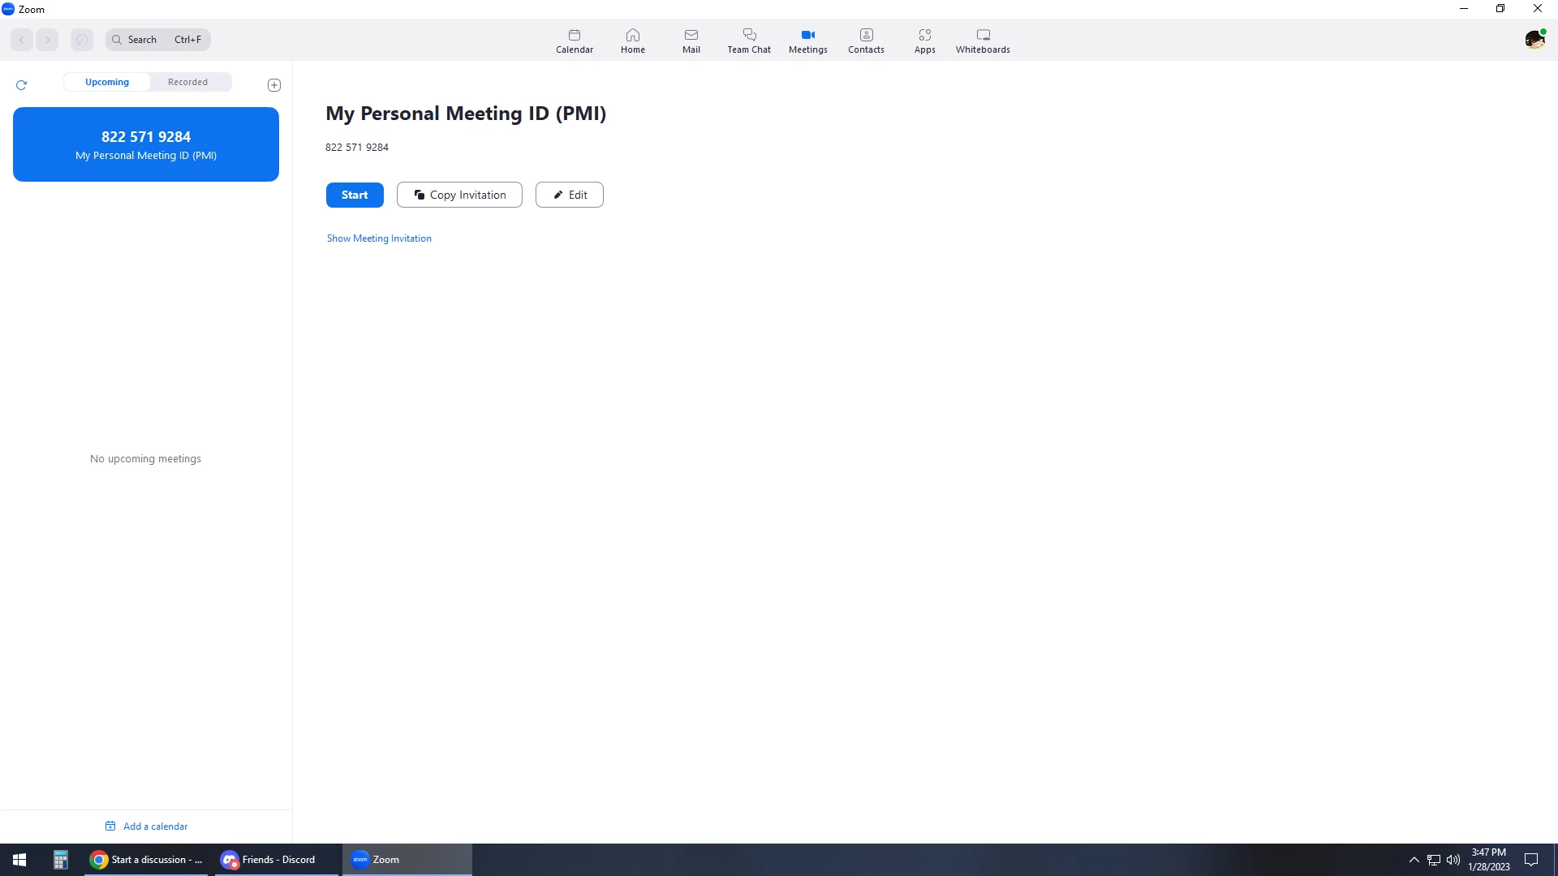Viewport: 1558px width, 876px height.
Task: Switch to the Upcoming tab
Action: [107, 82]
